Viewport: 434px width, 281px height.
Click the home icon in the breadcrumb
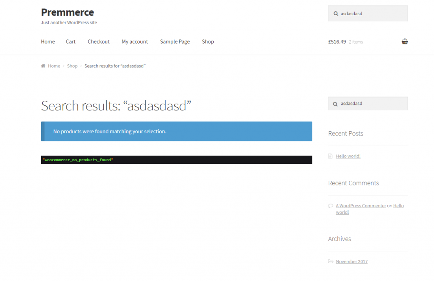point(42,66)
